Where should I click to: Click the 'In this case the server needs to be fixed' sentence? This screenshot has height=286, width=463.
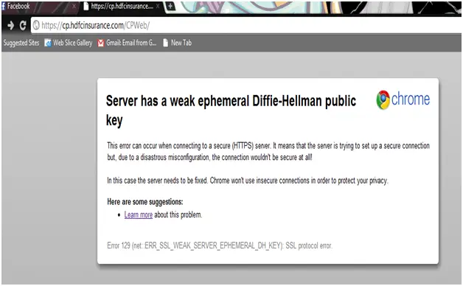[x=248, y=181]
